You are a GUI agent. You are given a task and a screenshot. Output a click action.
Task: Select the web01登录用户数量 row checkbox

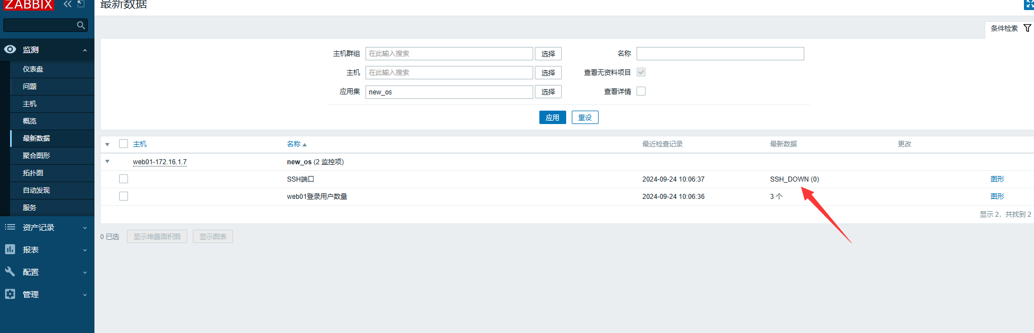tap(124, 196)
